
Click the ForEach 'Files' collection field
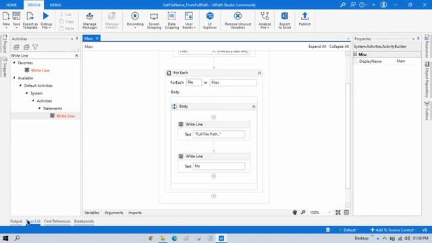click(x=233, y=82)
